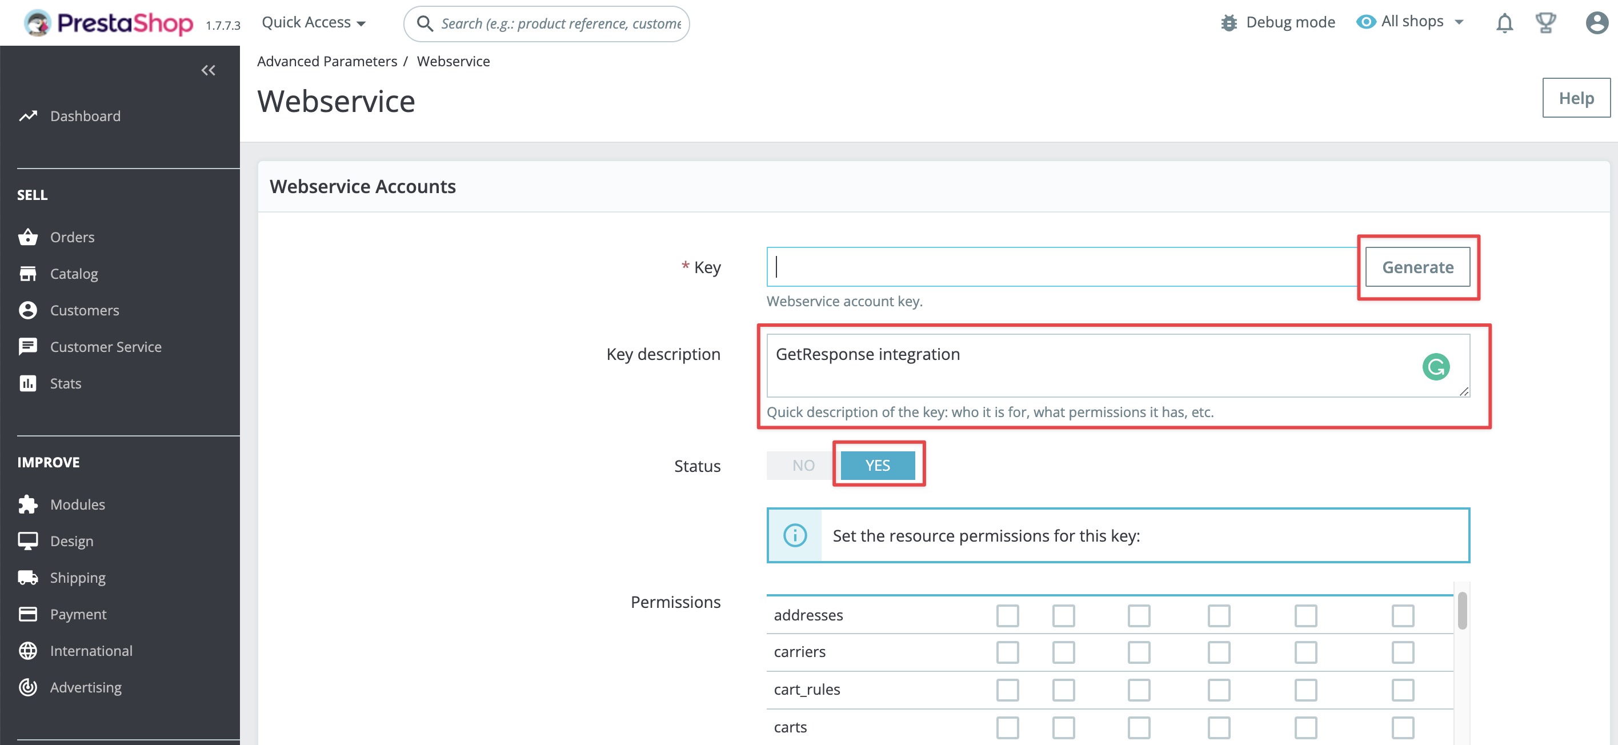Viewport: 1618px width, 745px height.
Task: Tick first checkbox in carts row
Action: 1007,727
